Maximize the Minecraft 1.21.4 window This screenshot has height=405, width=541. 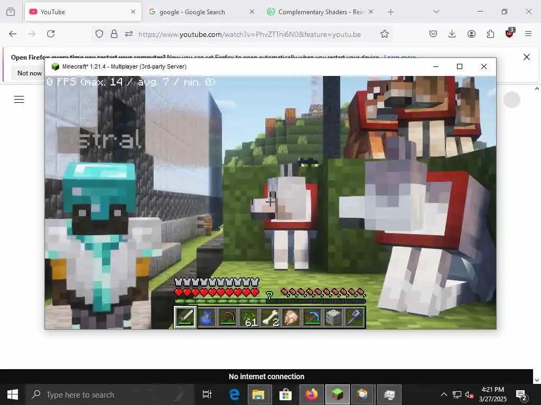pyautogui.click(x=460, y=66)
